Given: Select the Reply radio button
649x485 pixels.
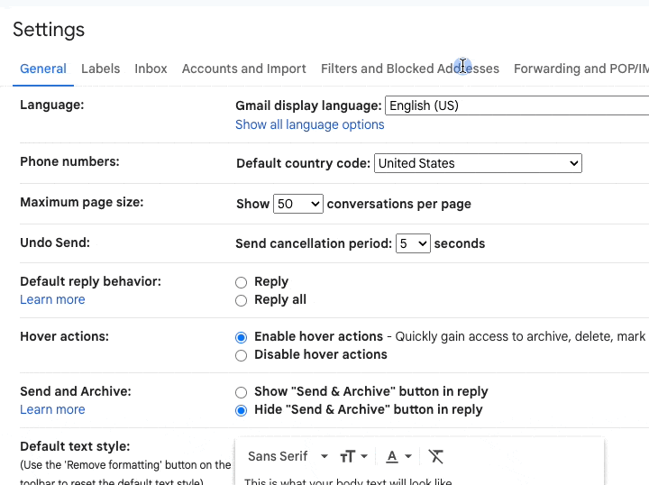Looking at the screenshot, I should click(242, 282).
